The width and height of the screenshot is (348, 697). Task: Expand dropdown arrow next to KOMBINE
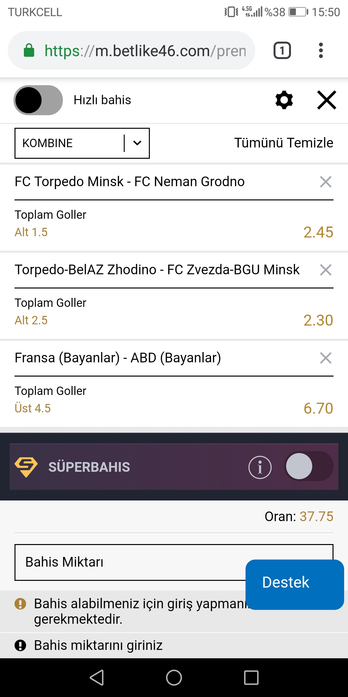pyautogui.click(x=137, y=143)
